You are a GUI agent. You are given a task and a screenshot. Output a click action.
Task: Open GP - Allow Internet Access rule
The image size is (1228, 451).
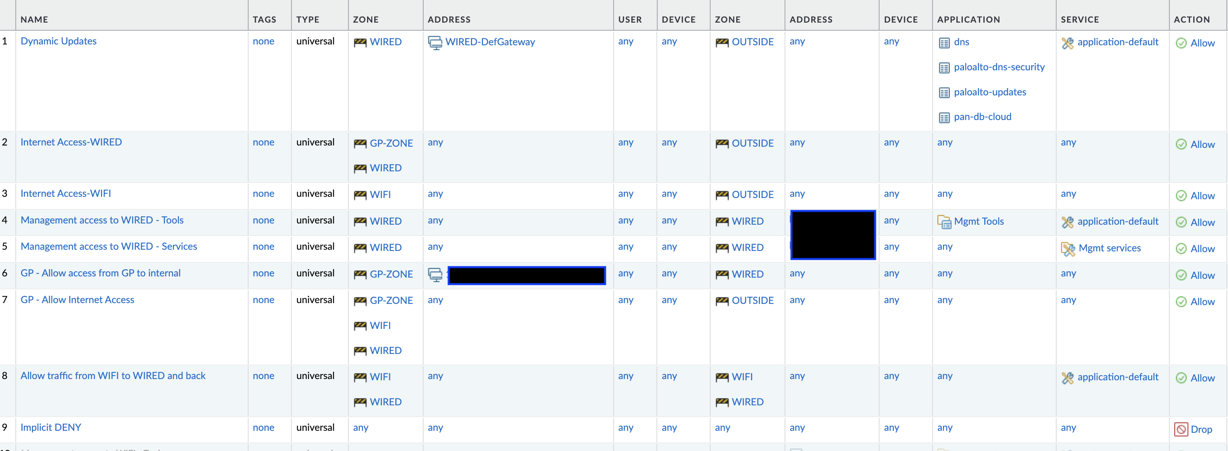pos(77,299)
